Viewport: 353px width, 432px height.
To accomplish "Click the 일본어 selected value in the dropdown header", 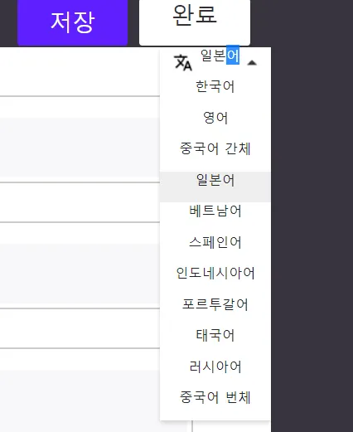I will tap(220, 56).
